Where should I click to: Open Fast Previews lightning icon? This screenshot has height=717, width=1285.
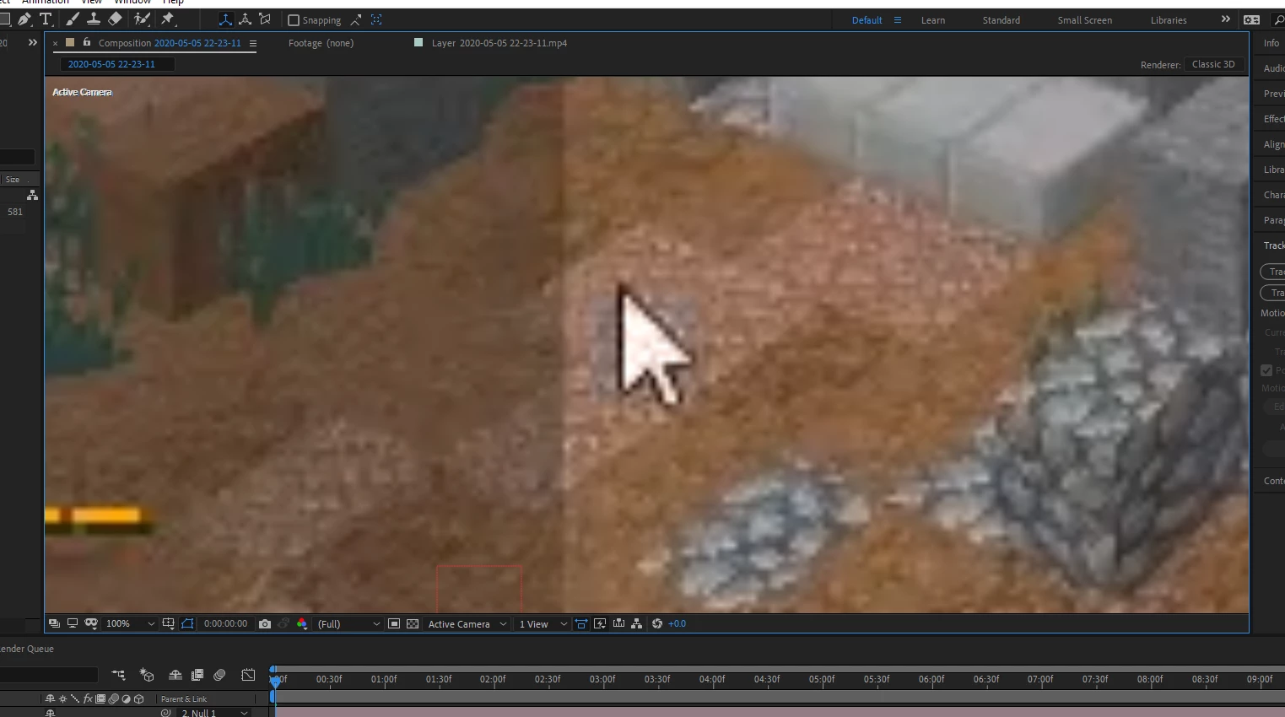pos(600,623)
